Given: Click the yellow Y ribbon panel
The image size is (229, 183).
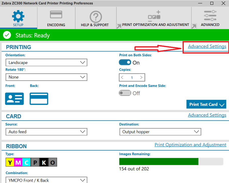Looking at the screenshot, I should pyautogui.click(x=10, y=162).
